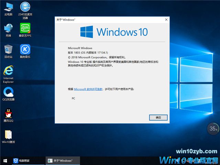Open the 回收站 recycle bin icon
The image size is (220, 165).
coord(8,52)
